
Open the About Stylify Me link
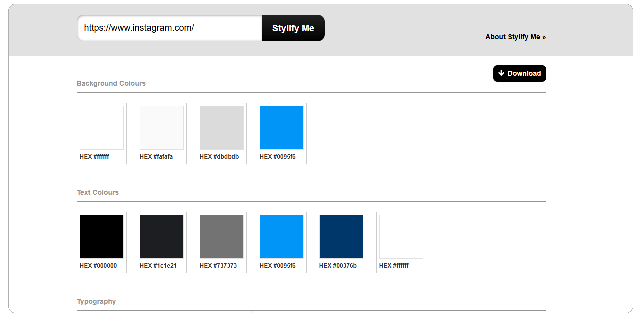[515, 37]
